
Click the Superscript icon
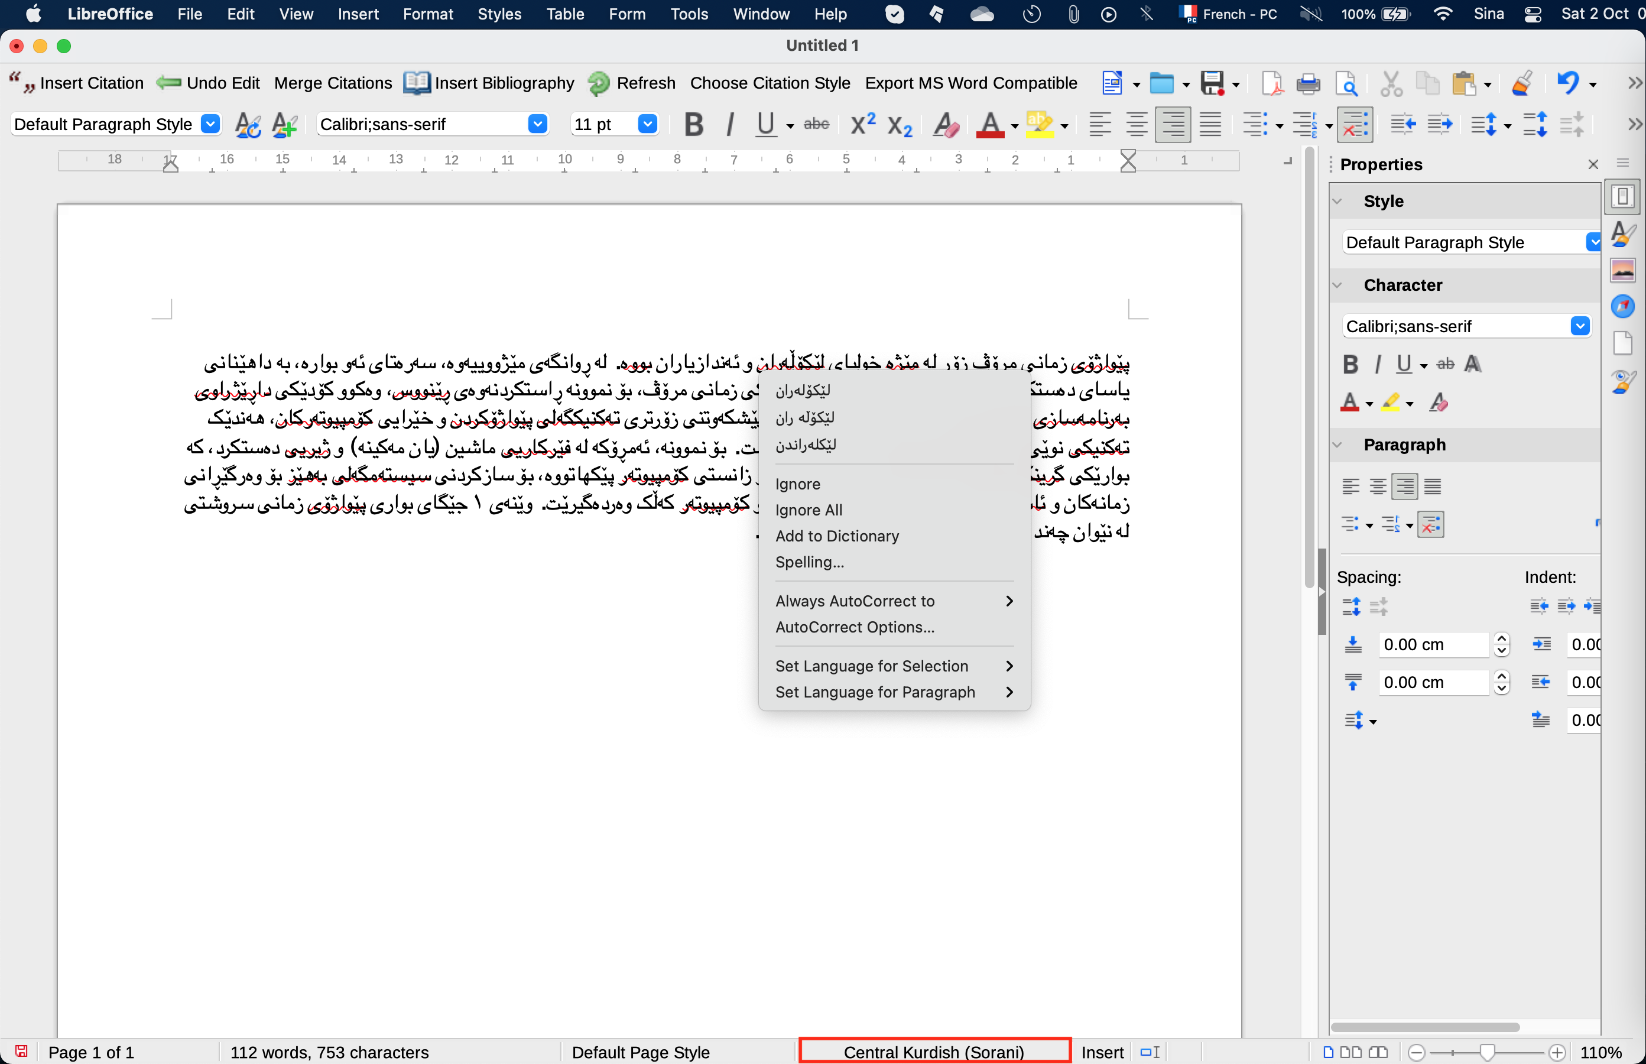tap(863, 124)
